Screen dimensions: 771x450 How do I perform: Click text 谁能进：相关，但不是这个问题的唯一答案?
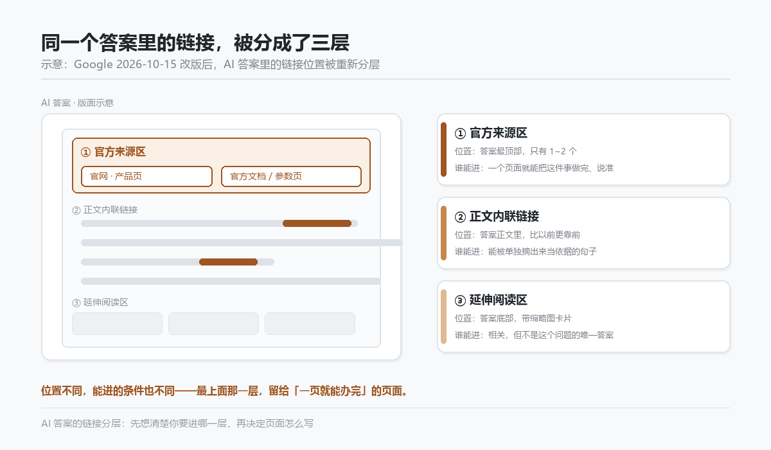coord(534,335)
